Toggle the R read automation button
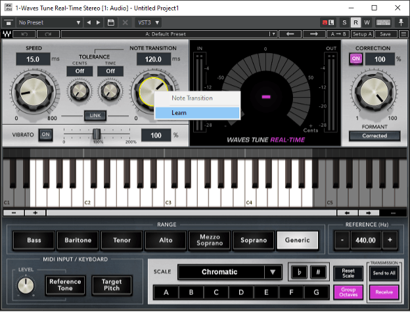The height and width of the screenshot is (312, 410). click(x=355, y=23)
